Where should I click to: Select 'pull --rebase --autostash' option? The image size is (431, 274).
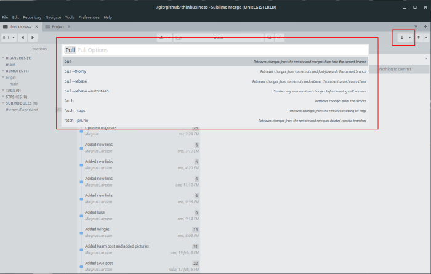coord(216,91)
